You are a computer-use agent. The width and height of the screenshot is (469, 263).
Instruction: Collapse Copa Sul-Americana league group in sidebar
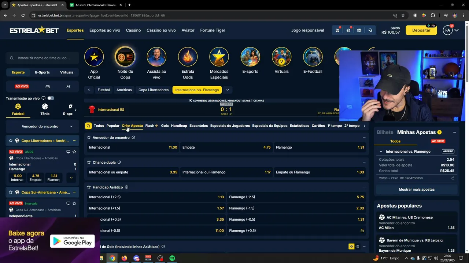74,192
